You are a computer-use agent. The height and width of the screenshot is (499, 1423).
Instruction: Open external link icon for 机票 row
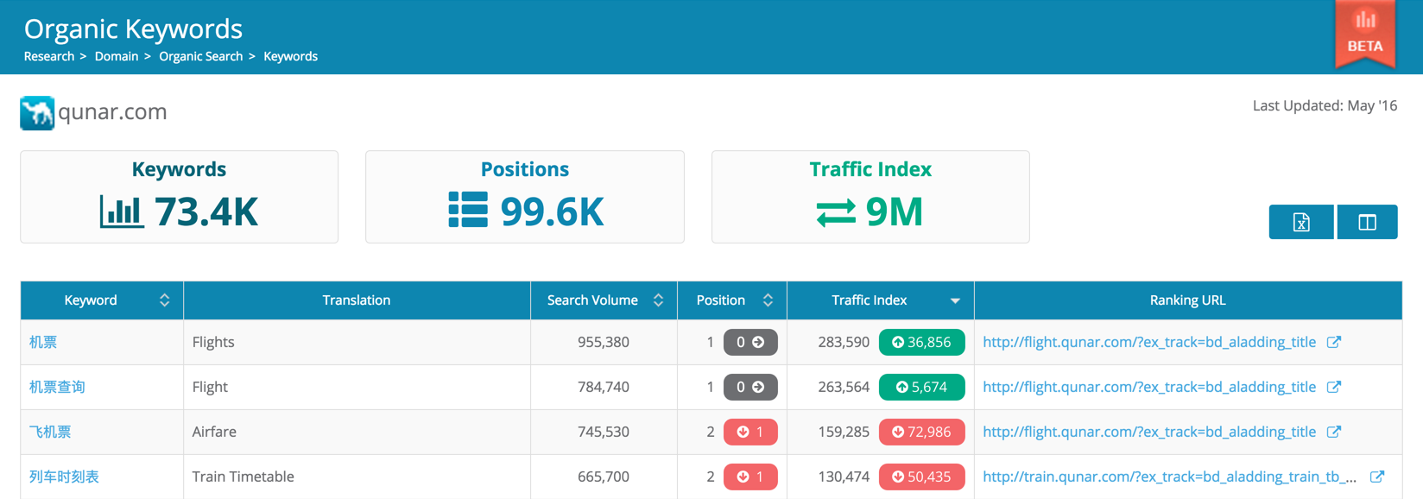point(1334,342)
